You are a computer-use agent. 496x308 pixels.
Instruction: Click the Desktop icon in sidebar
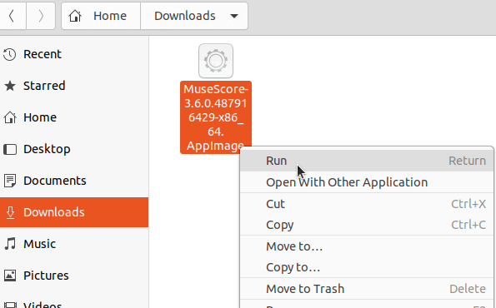10,149
